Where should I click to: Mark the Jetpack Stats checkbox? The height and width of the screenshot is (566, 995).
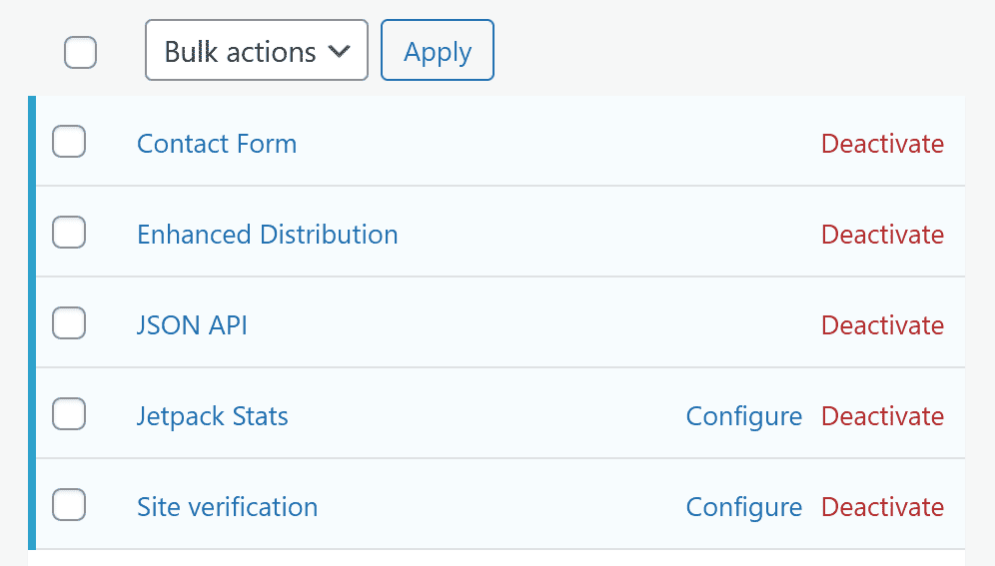(69, 413)
